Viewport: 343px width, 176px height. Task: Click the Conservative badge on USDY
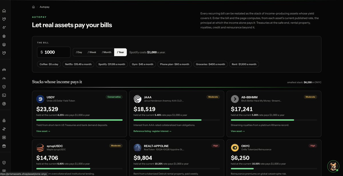point(114,97)
